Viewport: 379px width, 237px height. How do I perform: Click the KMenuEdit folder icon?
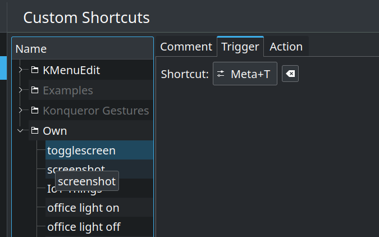[35, 70]
